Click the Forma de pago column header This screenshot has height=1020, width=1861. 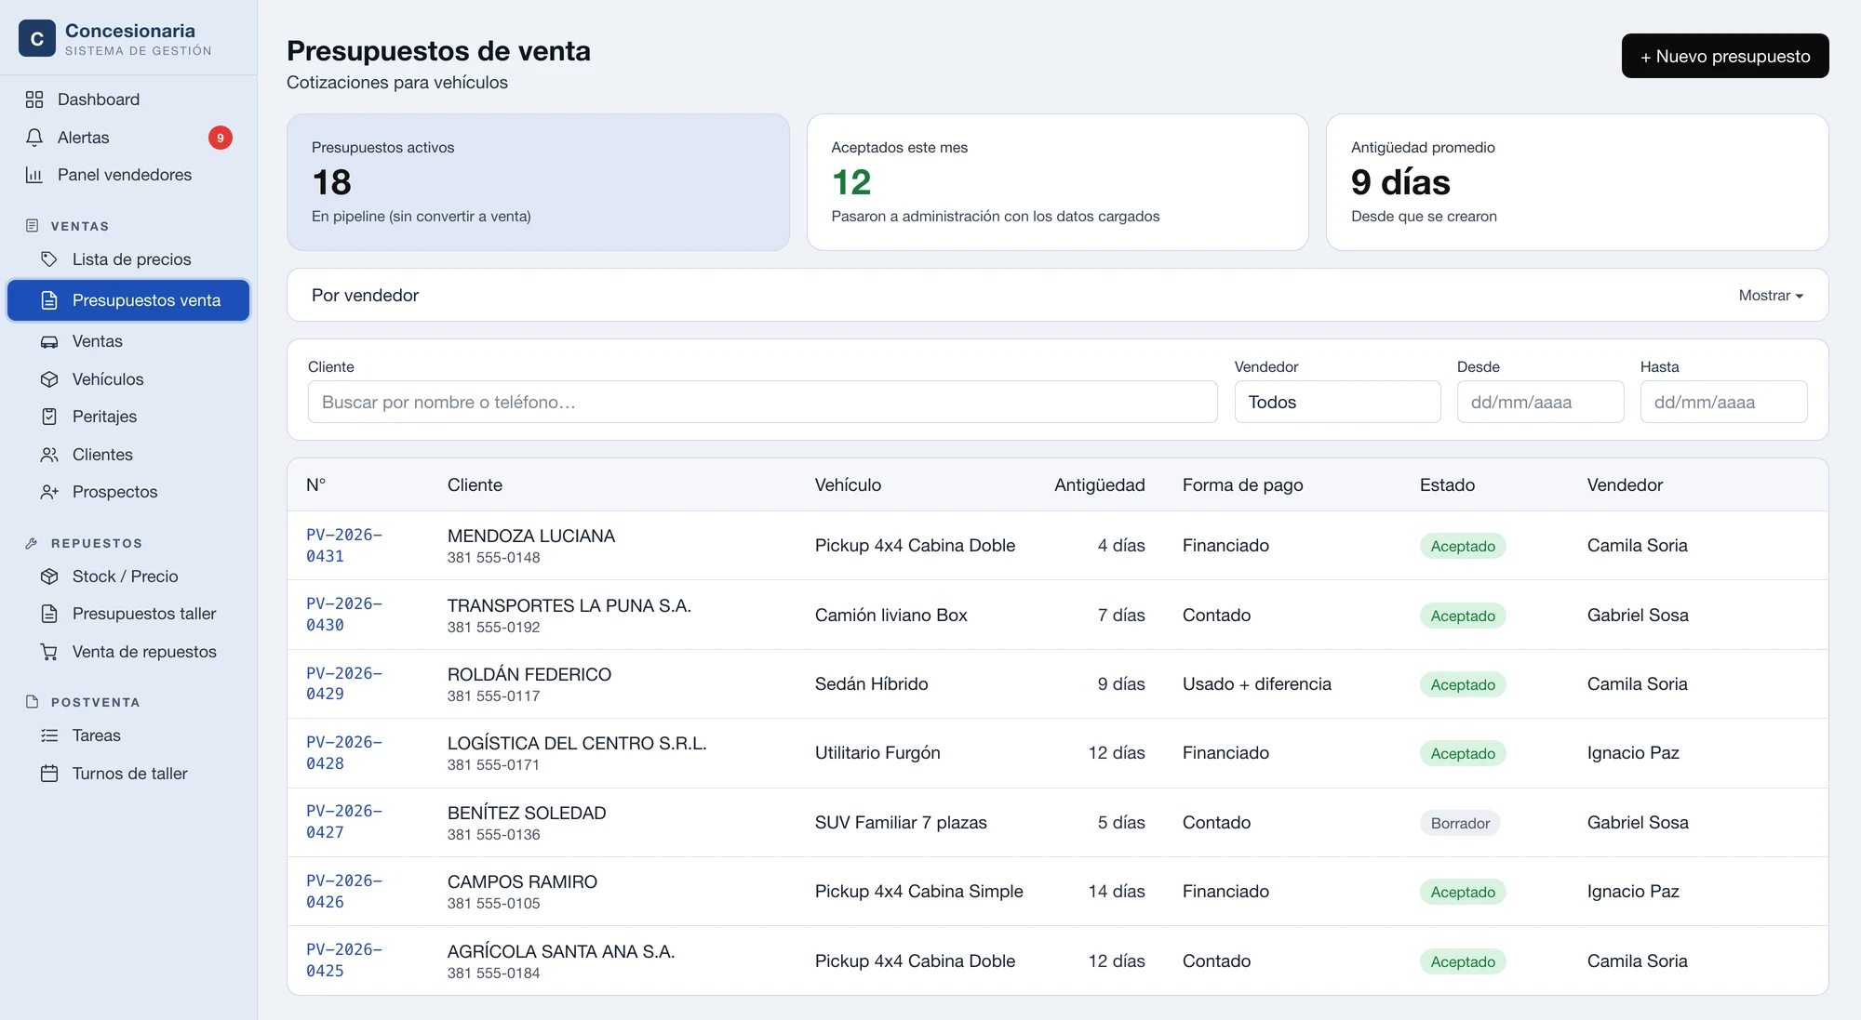(x=1242, y=484)
